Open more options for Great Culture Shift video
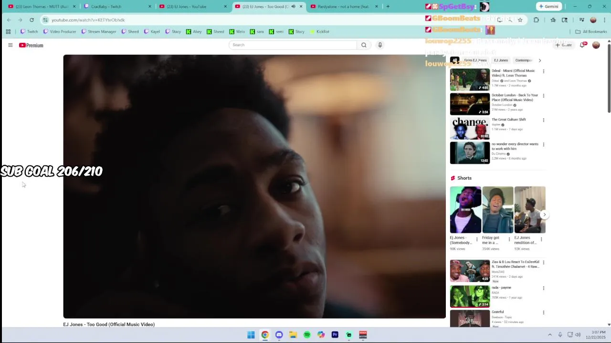 click(543, 120)
